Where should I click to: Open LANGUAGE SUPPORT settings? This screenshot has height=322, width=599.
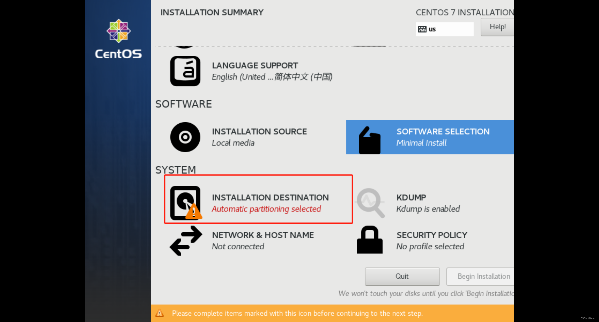point(251,71)
